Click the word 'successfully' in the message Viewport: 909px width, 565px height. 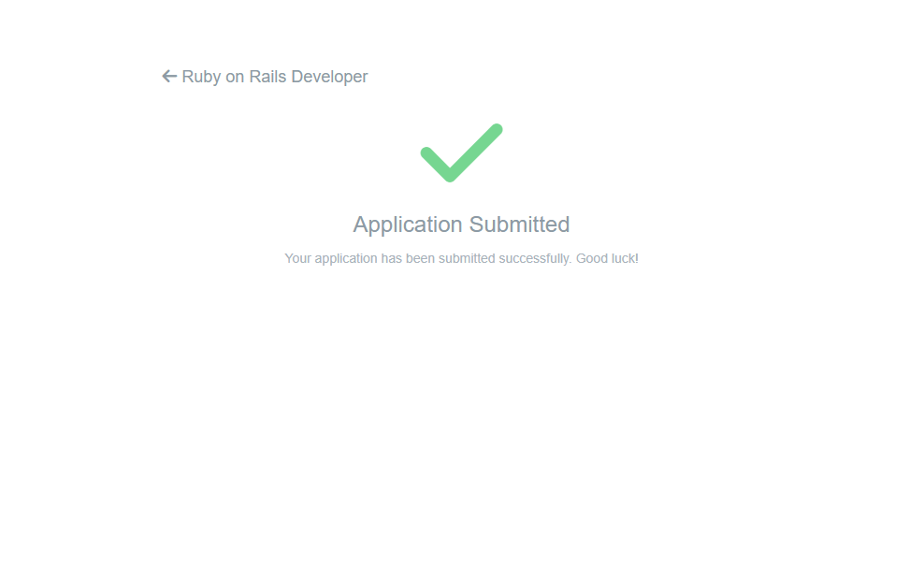click(x=534, y=258)
